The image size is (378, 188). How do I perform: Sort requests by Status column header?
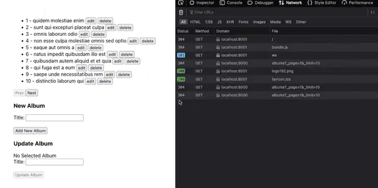(183, 31)
